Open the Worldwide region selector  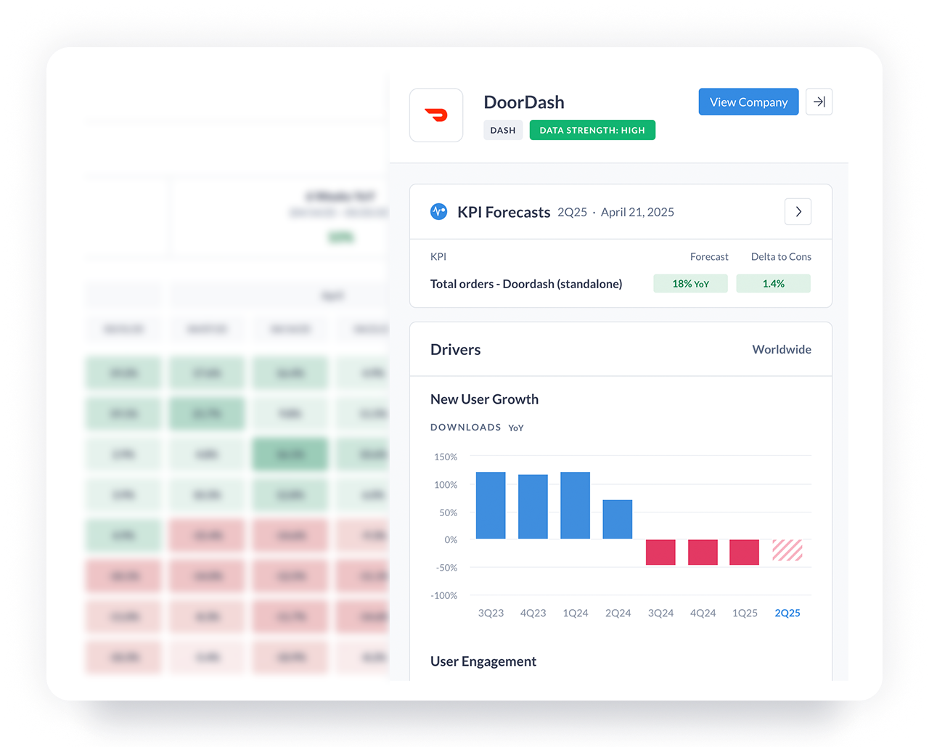782,350
